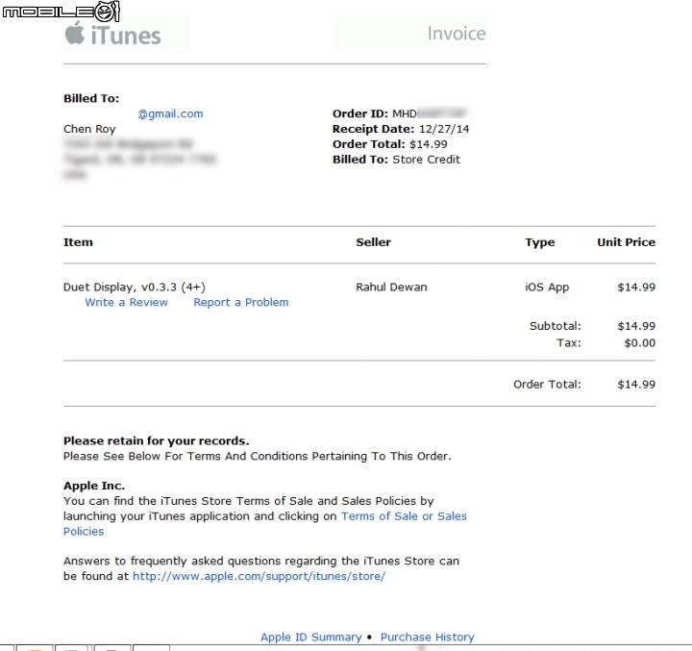Image resolution: width=692 pixels, height=651 pixels.
Task: Click the Seller column header
Action: pyautogui.click(x=373, y=242)
